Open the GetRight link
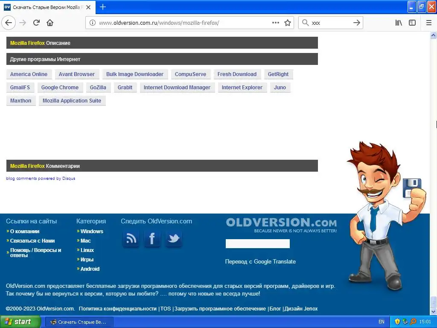The width and height of the screenshot is (437, 328). click(278, 74)
